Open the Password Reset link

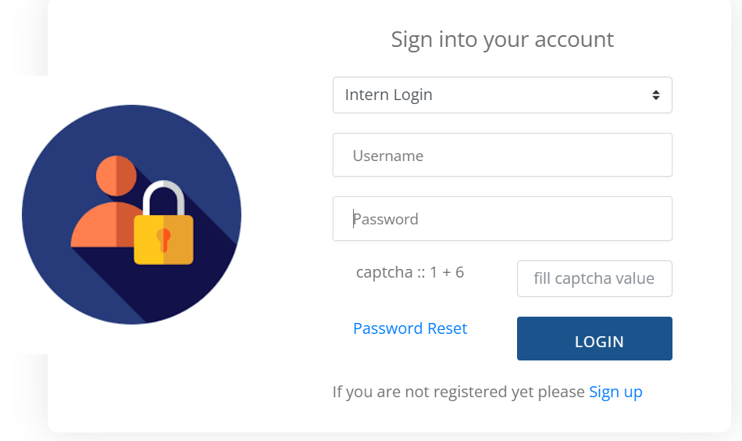[x=410, y=328]
